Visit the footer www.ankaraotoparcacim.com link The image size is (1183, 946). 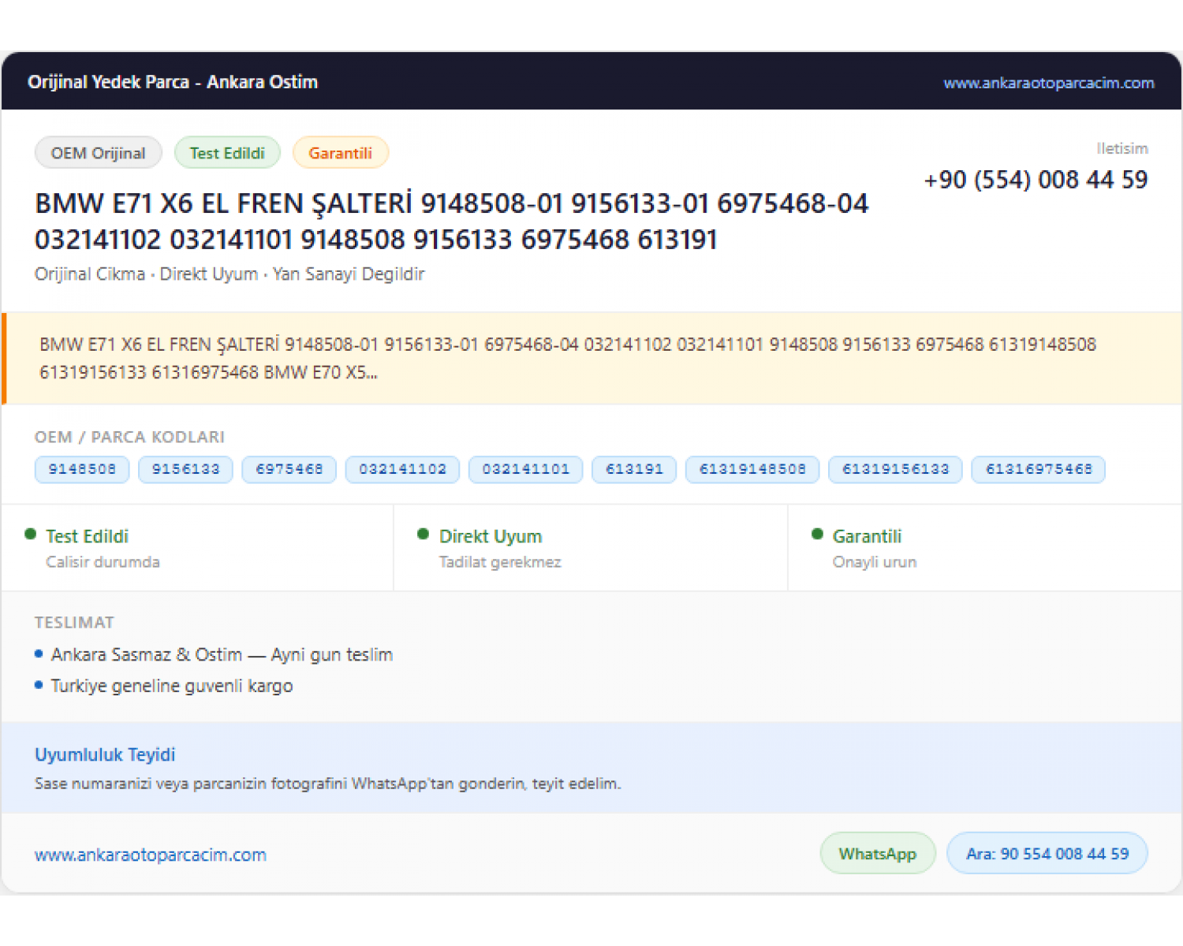point(151,855)
